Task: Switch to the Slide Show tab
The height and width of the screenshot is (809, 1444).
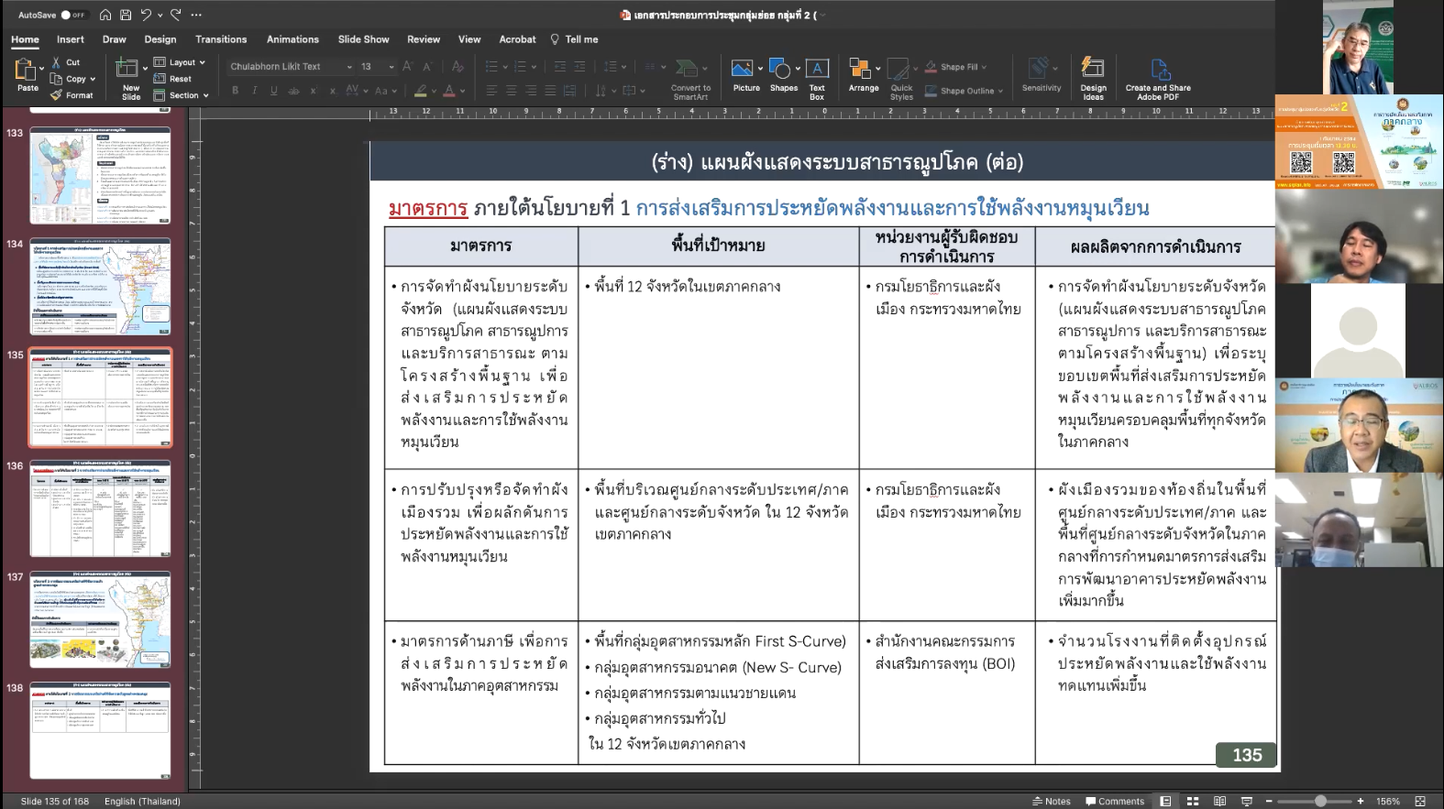Action: [363, 39]
